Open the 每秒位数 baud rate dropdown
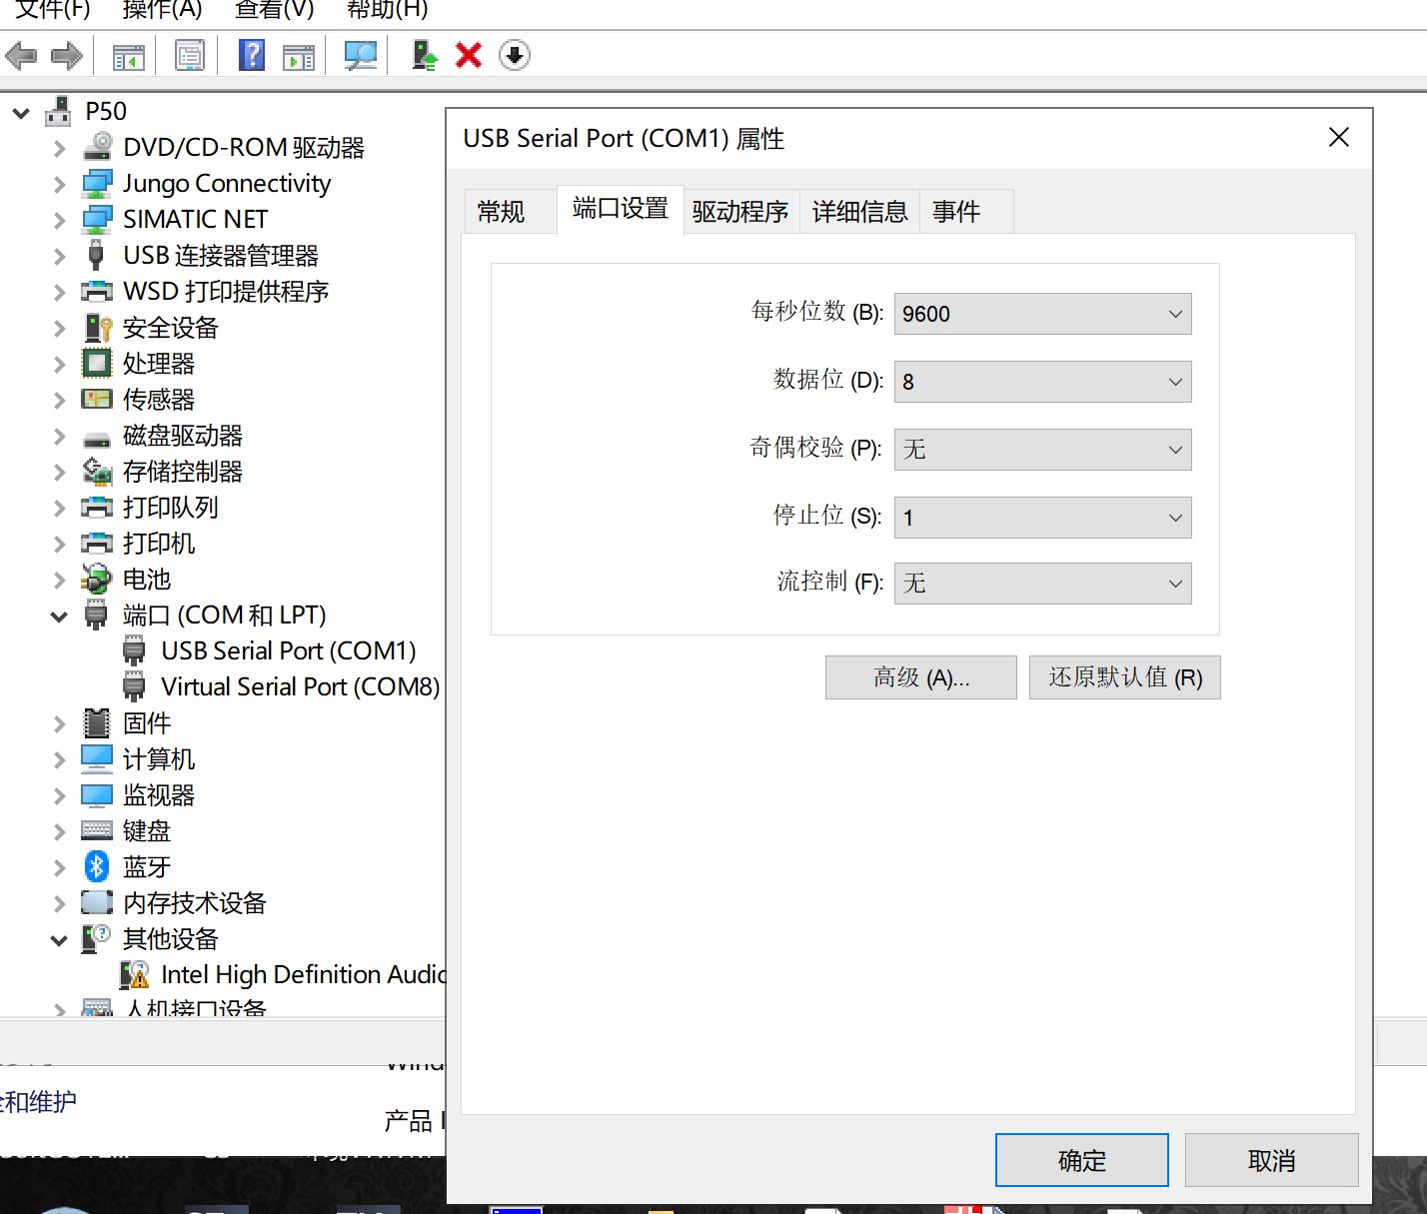 tap(1042, 314)
